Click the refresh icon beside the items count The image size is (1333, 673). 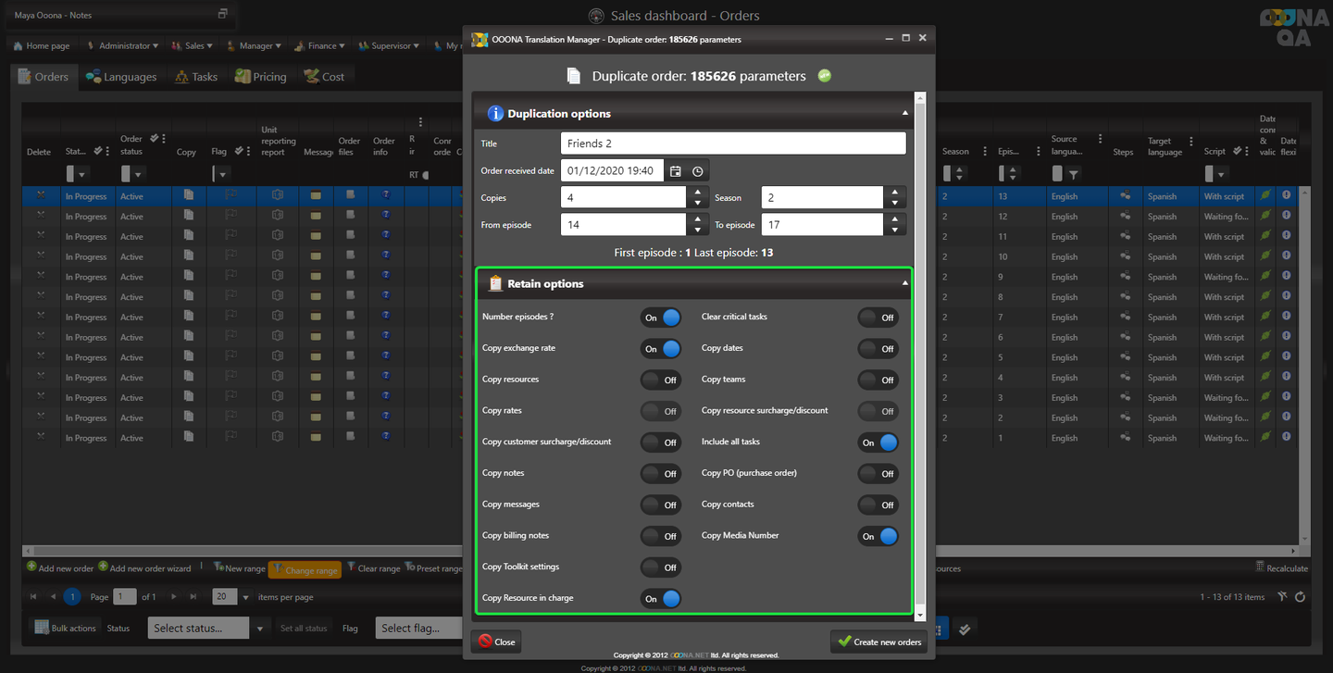[1301, 597]
